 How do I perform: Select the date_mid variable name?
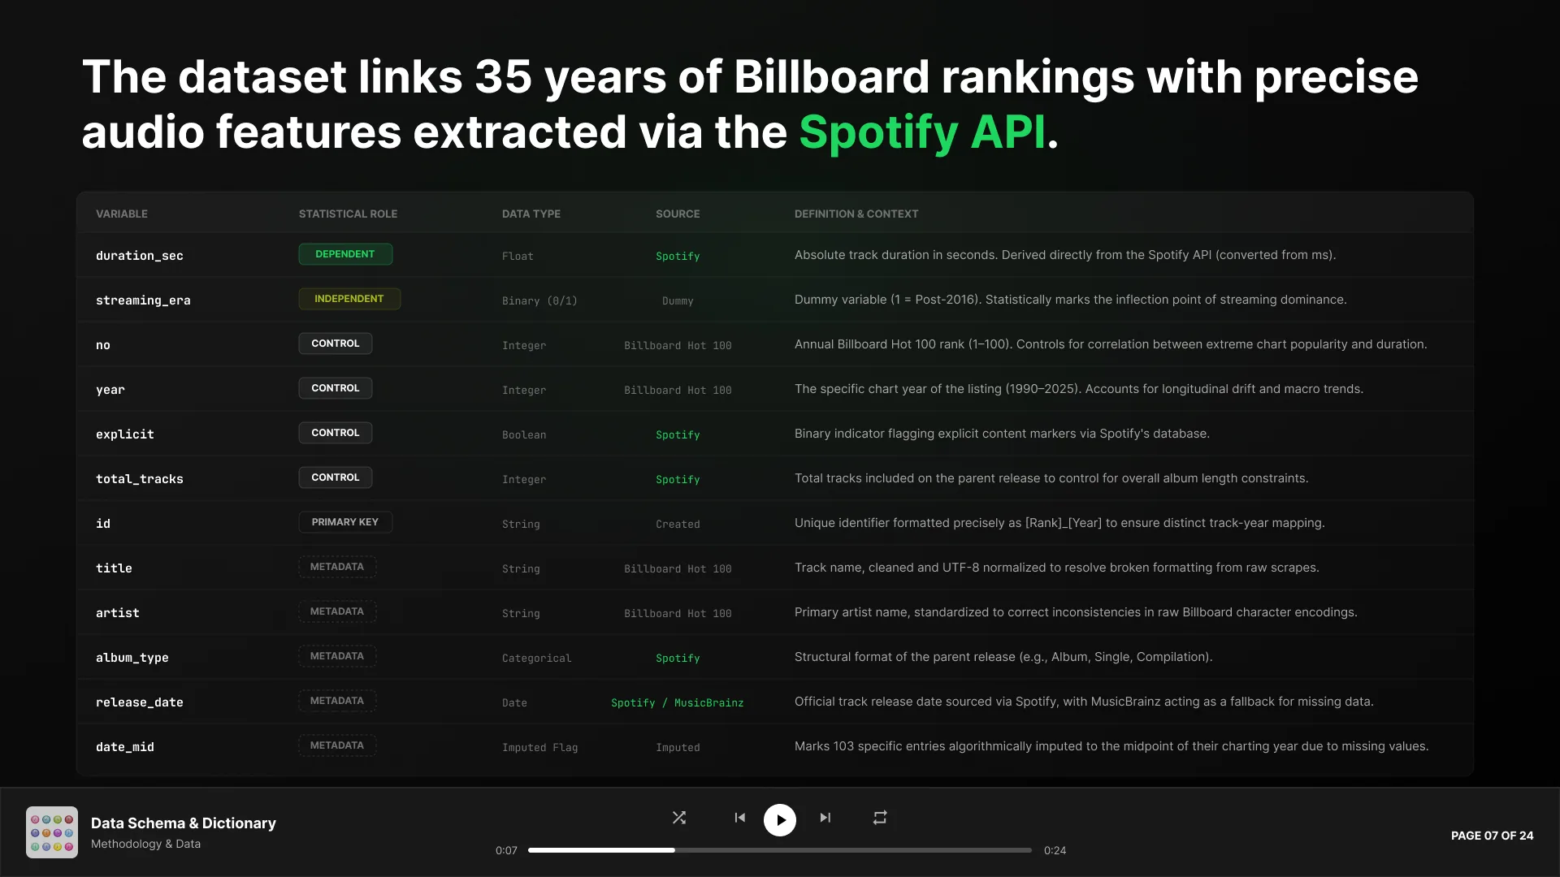(x=125, y=747)
